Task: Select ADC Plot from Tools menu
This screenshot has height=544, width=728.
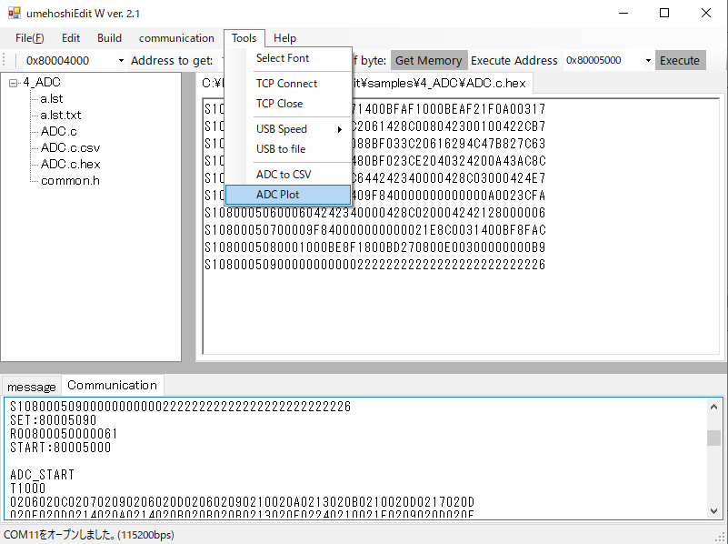Action: click(277, 195)
